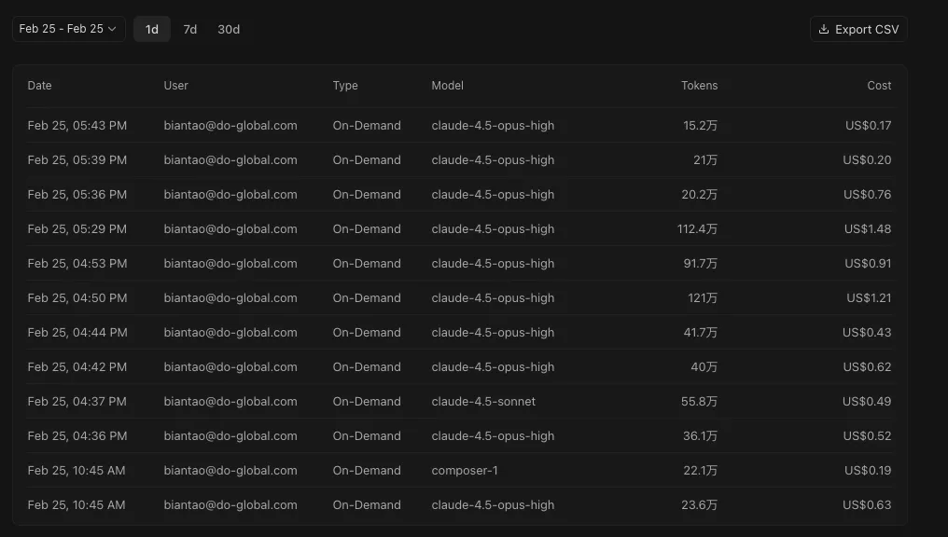Select the Feb 25, 04:53 PM date cell
Screen dimensions: 948x537
coord(77,263)
